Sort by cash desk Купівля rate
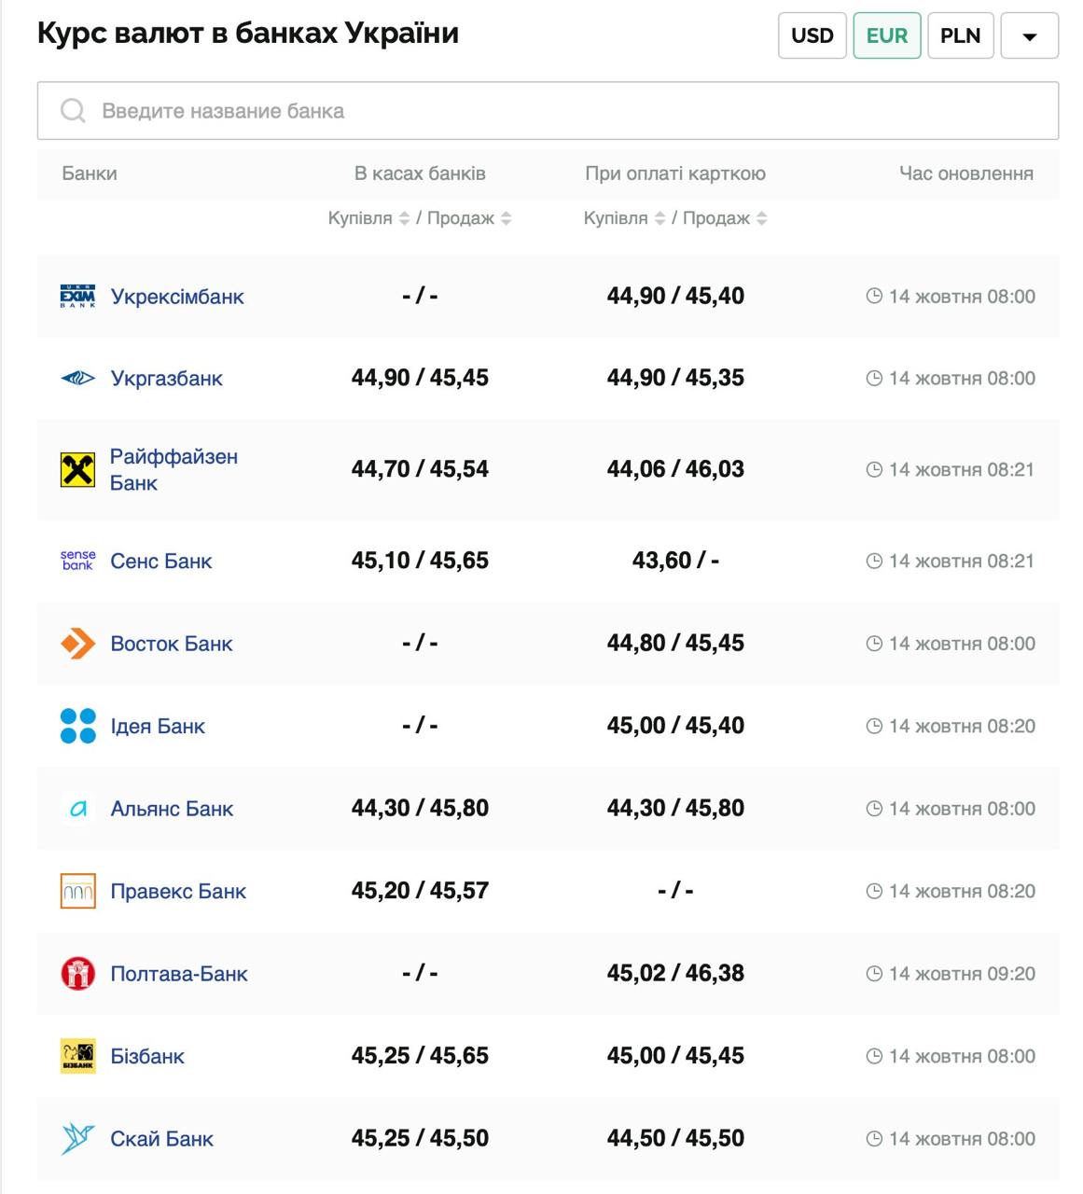1083x1194 pixels. click(404, 218)
